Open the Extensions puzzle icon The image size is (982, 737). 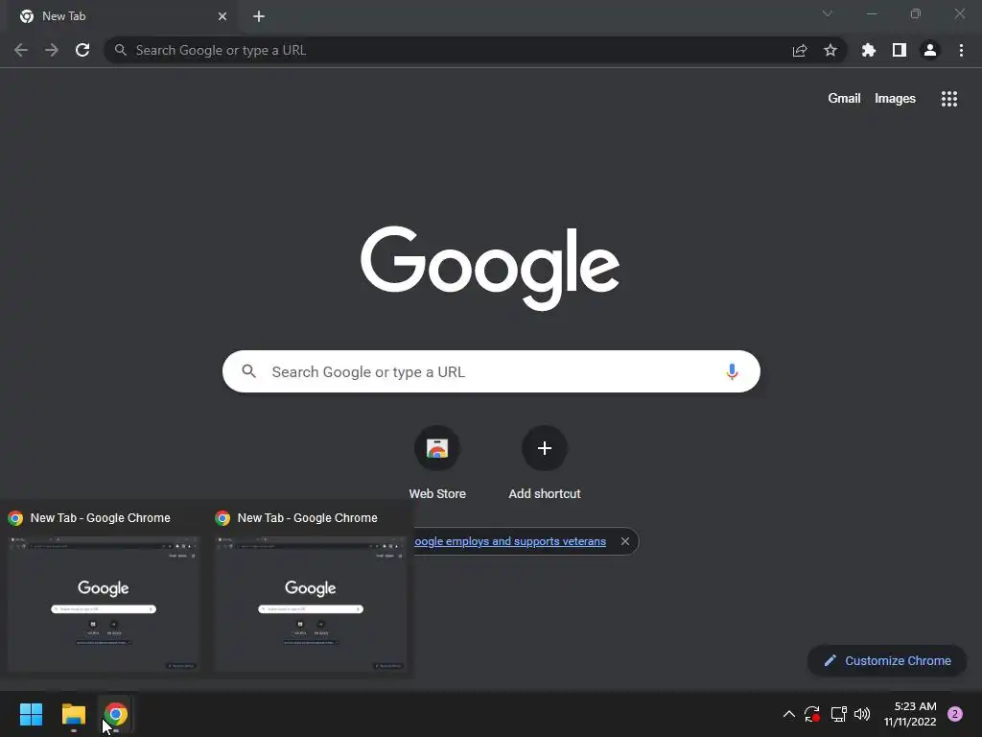869,50
